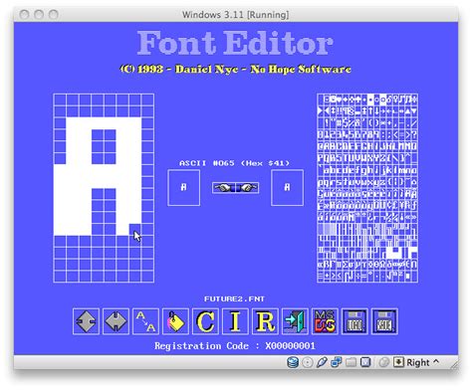472x390 pixels.
Task: Click the Right host key label
Action: click(x=418, y=362)
